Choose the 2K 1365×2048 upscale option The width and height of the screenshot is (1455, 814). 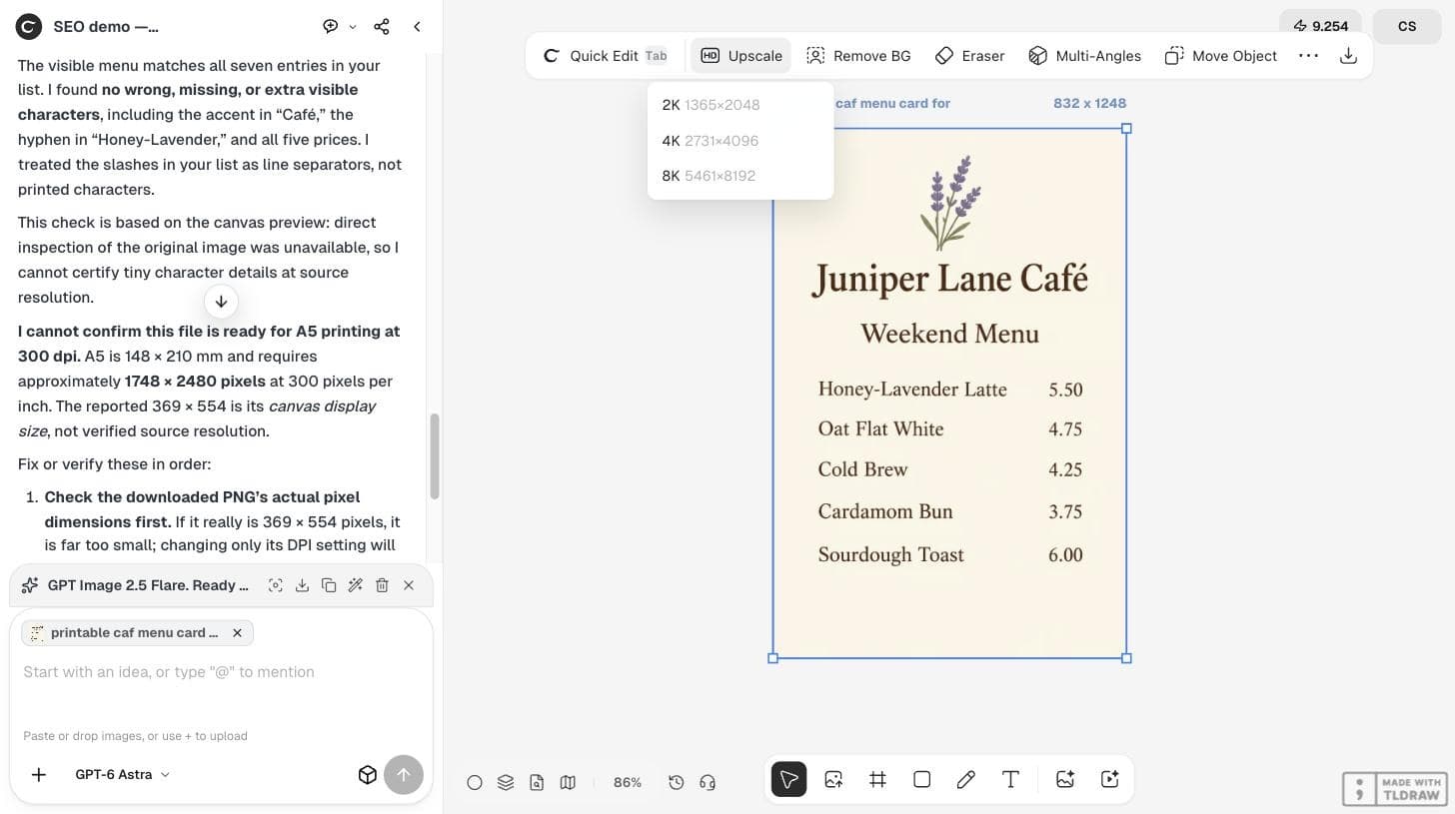click(x=740, y=105)
